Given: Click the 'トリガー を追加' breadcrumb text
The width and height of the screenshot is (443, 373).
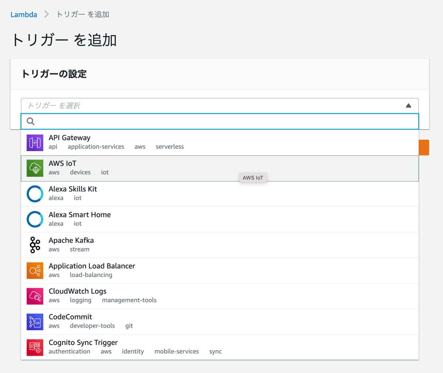Looking at the screenshot, I should pos(83,14).
